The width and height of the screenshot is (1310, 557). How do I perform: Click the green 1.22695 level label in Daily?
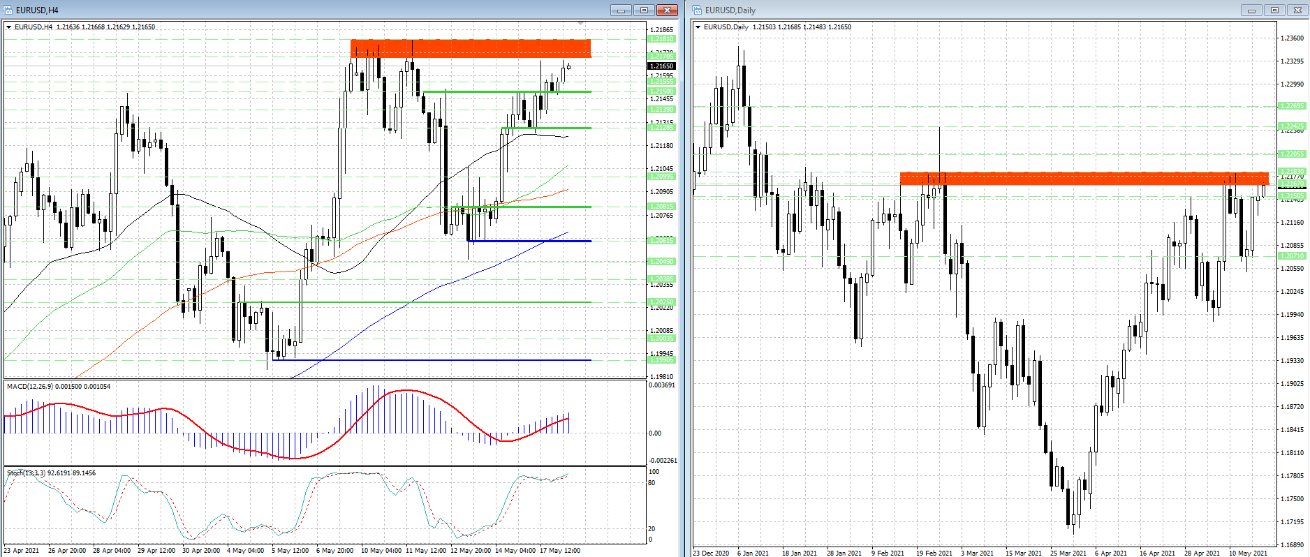[1292, 106]
